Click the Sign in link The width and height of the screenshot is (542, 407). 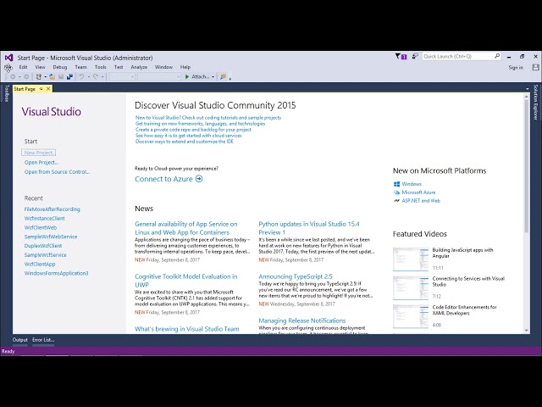(516, 68)
